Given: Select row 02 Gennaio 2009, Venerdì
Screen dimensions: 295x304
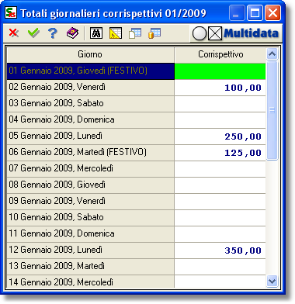Looking at the screenshot, I should click(x=91, y=88).
